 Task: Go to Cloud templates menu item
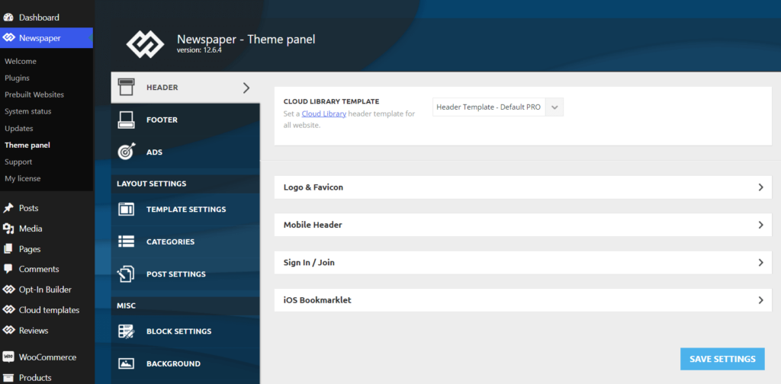click(47, 310)
